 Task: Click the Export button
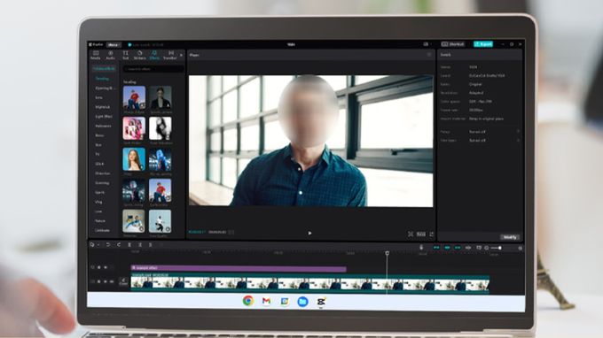tap(483, 44)
